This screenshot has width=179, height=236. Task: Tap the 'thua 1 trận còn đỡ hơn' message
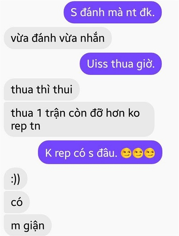tap(79, 119)
